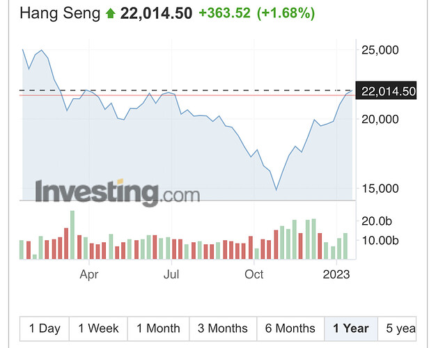Select the 1 Year tab
Screen dimensions: 436x348
tap(351, 329)
